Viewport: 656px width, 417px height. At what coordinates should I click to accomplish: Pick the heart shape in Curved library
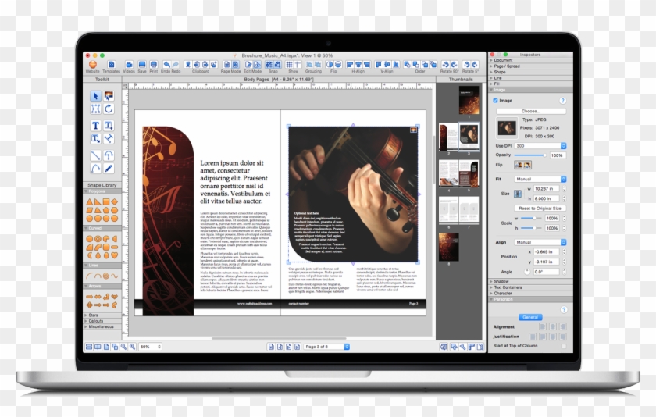pyautogui.click(x=114, y=255)
